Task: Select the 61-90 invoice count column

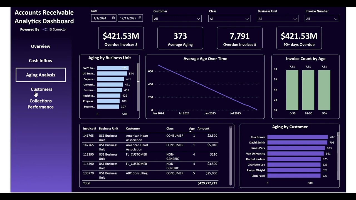Action: click(x=308, y=90)
